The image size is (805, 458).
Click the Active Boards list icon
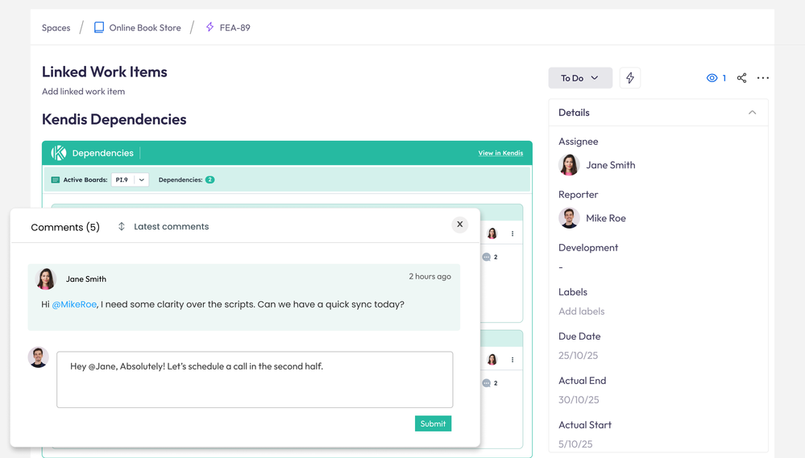(x=56, y=180)
